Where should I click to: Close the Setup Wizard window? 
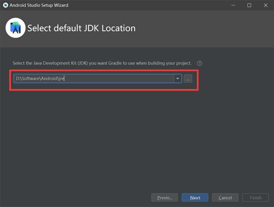[266, 5]
